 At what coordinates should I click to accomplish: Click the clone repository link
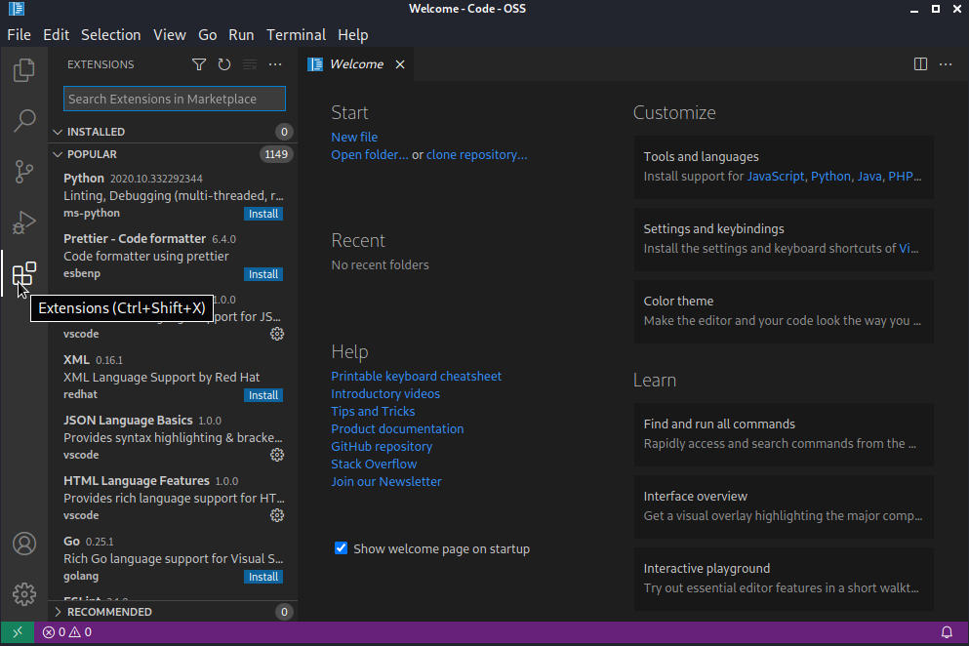point(476,154)
